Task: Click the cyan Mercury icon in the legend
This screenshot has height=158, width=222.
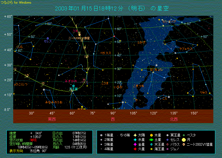Action: 135,140
